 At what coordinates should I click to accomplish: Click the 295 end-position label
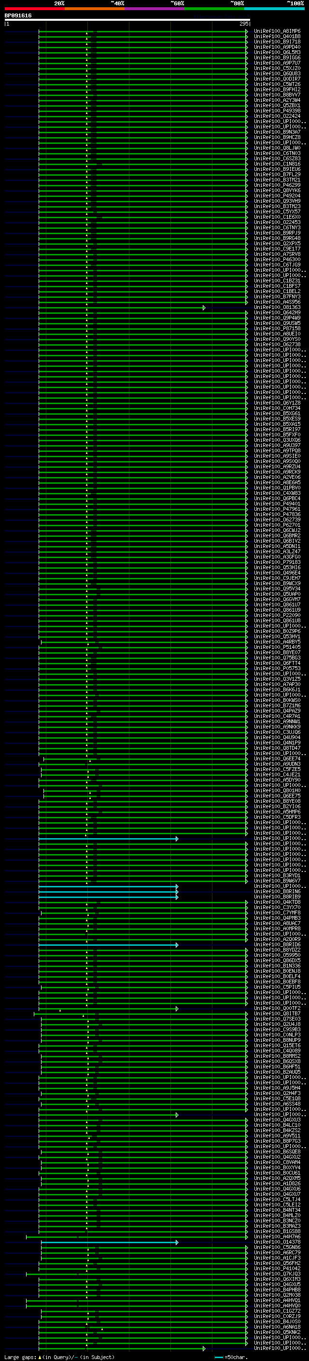click(x=244, y=24)
